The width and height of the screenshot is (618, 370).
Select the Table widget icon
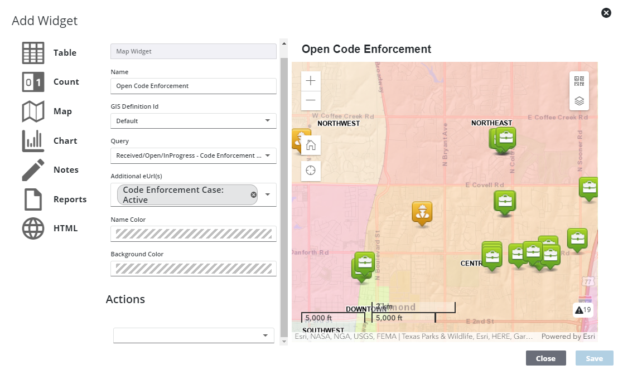tap(33, 53)
